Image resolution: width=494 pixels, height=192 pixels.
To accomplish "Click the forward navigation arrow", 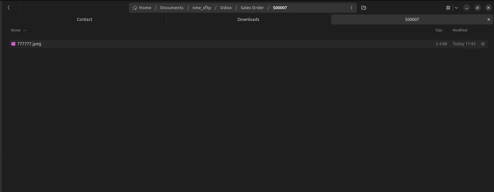I will coord(20,8).
